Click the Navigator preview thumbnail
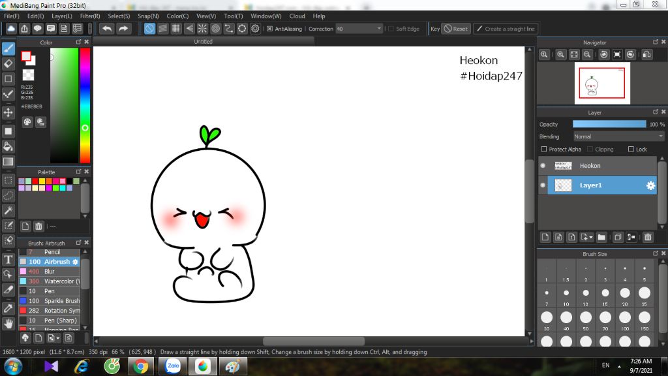This screenshot has height=376, width=668. tap(602, 83)
